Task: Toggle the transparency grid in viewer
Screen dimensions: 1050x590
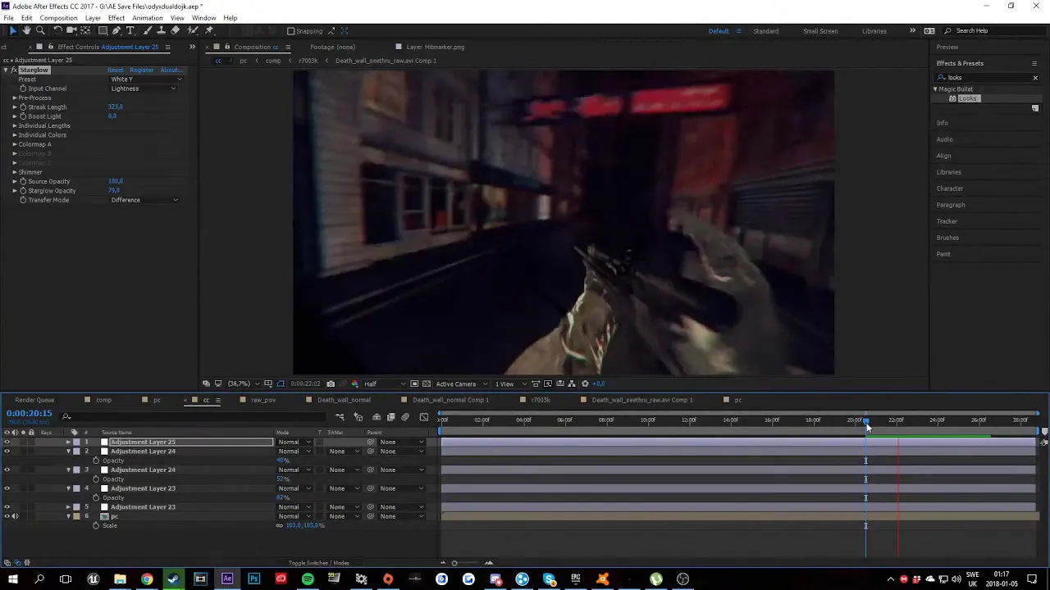Action: pos(427,383)
